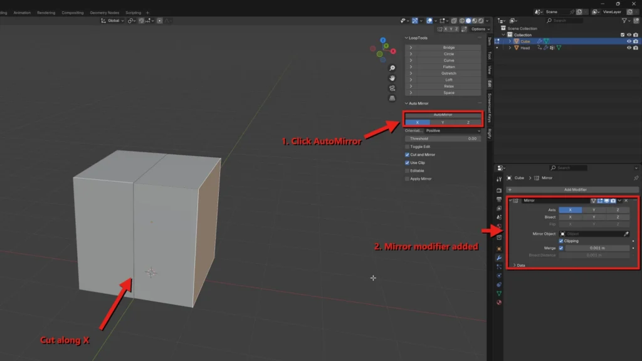Collapse the LoopTools panel
Viewport: 642px width, 361px height.
(x=406, y=38)
